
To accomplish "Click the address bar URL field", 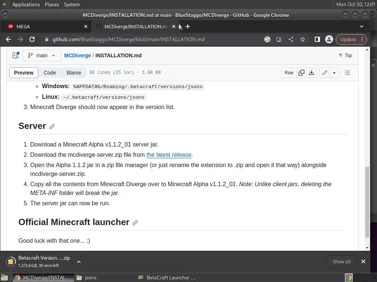I will pyautogui.click(x=128, y=39).
